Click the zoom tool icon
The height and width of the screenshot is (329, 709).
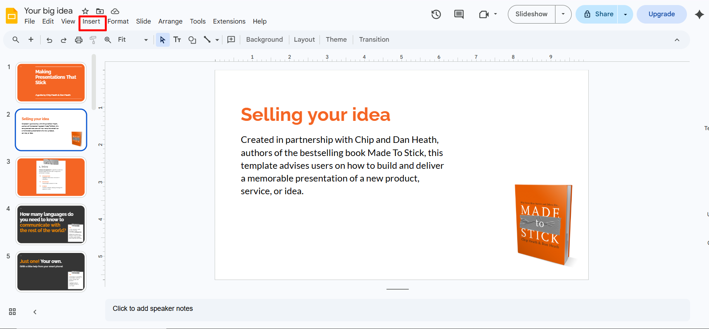click(108, 40)
